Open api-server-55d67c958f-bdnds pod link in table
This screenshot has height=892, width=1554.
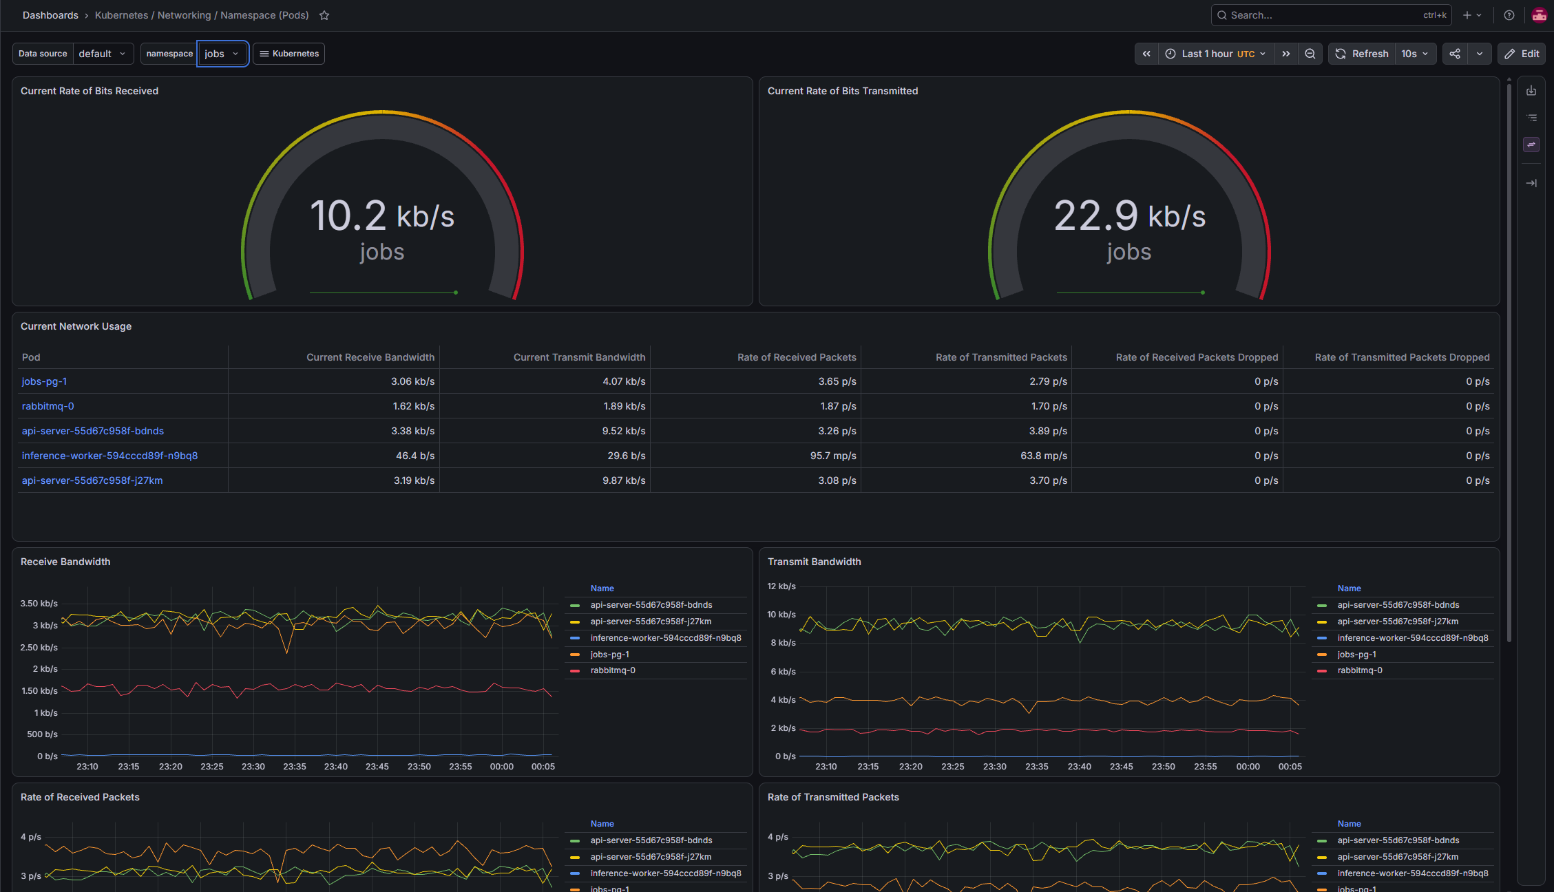(x=92, y=431)
